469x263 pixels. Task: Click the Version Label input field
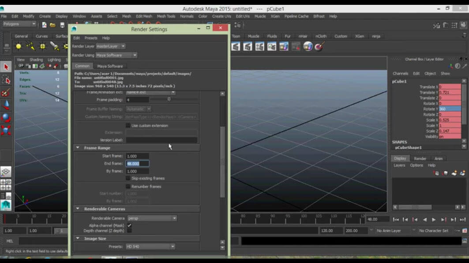click(161, 140)
